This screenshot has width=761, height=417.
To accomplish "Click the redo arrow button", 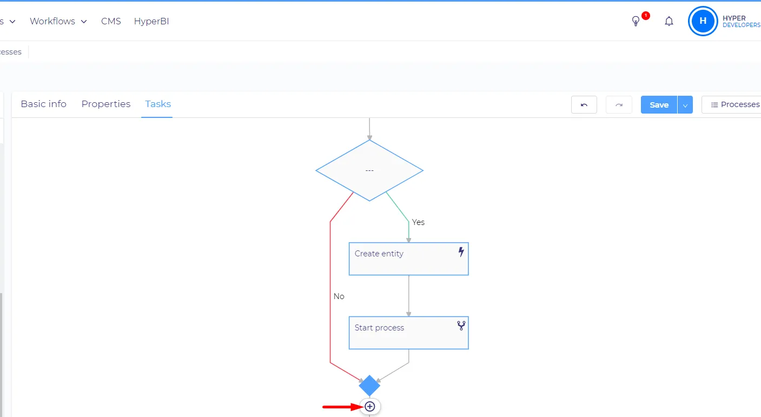I will pos(619,105).
